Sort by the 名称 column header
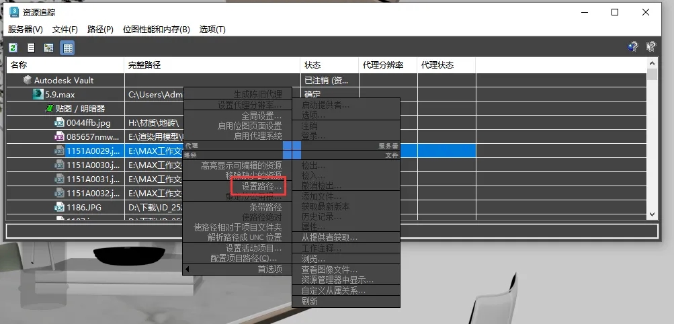This screenshot has width=674, height=324. 65,65
